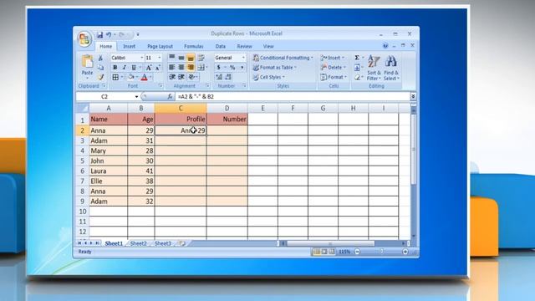
Task: Toggle align text right
Action: tap(191, 68)
